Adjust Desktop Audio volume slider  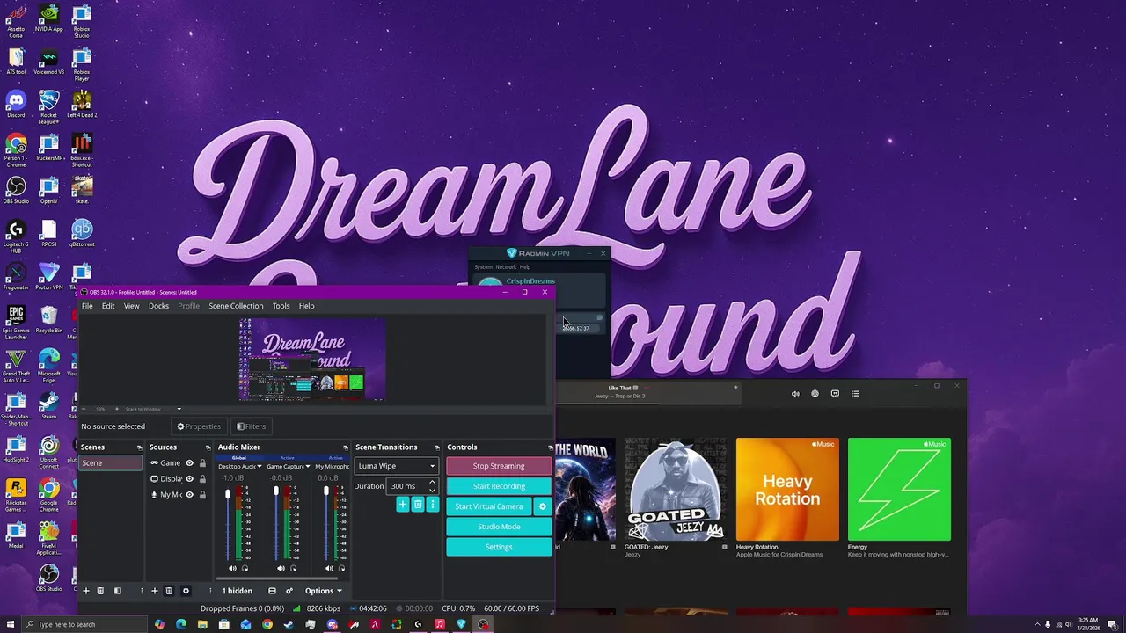pyautogui.click(x=228, y=524)
